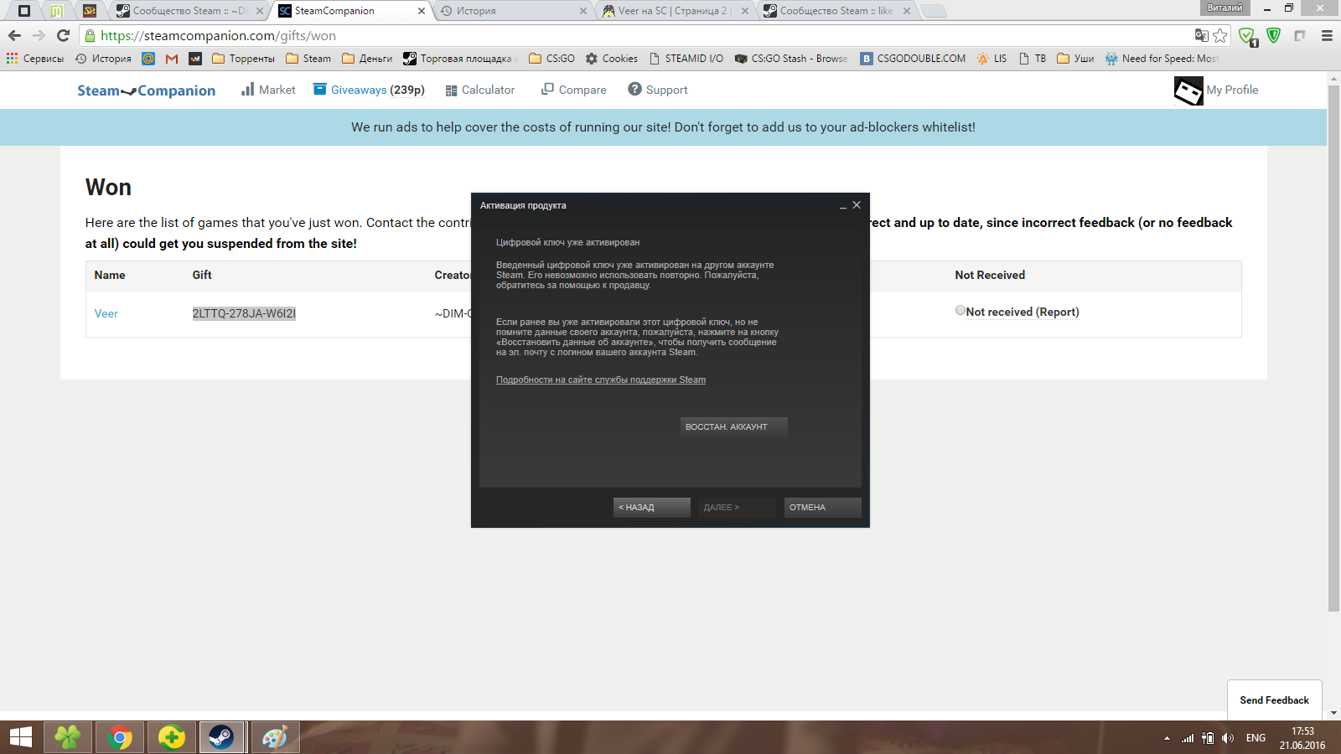
Task: Click the browser forward arrow
Action: tap(39, 35)
